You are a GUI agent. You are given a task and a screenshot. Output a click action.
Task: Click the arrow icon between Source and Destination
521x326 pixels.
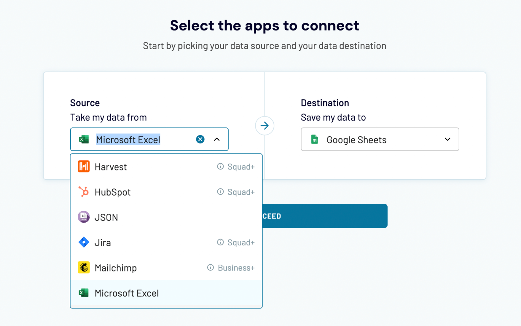click(265, 125)
